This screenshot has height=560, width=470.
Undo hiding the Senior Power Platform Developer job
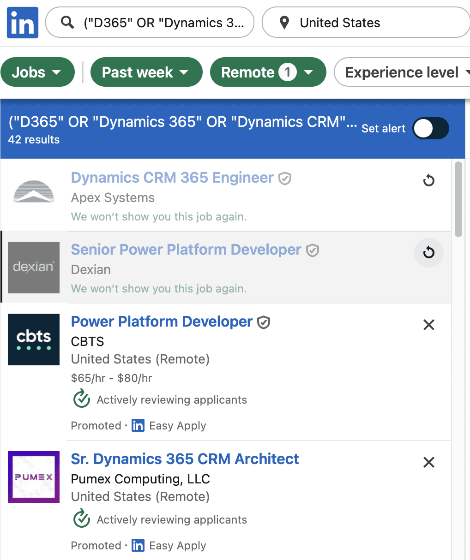click(x=428, y=253)
